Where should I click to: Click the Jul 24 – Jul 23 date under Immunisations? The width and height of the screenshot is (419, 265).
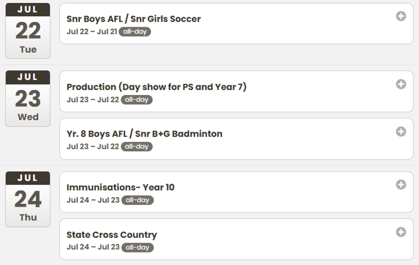coord(93,200)
